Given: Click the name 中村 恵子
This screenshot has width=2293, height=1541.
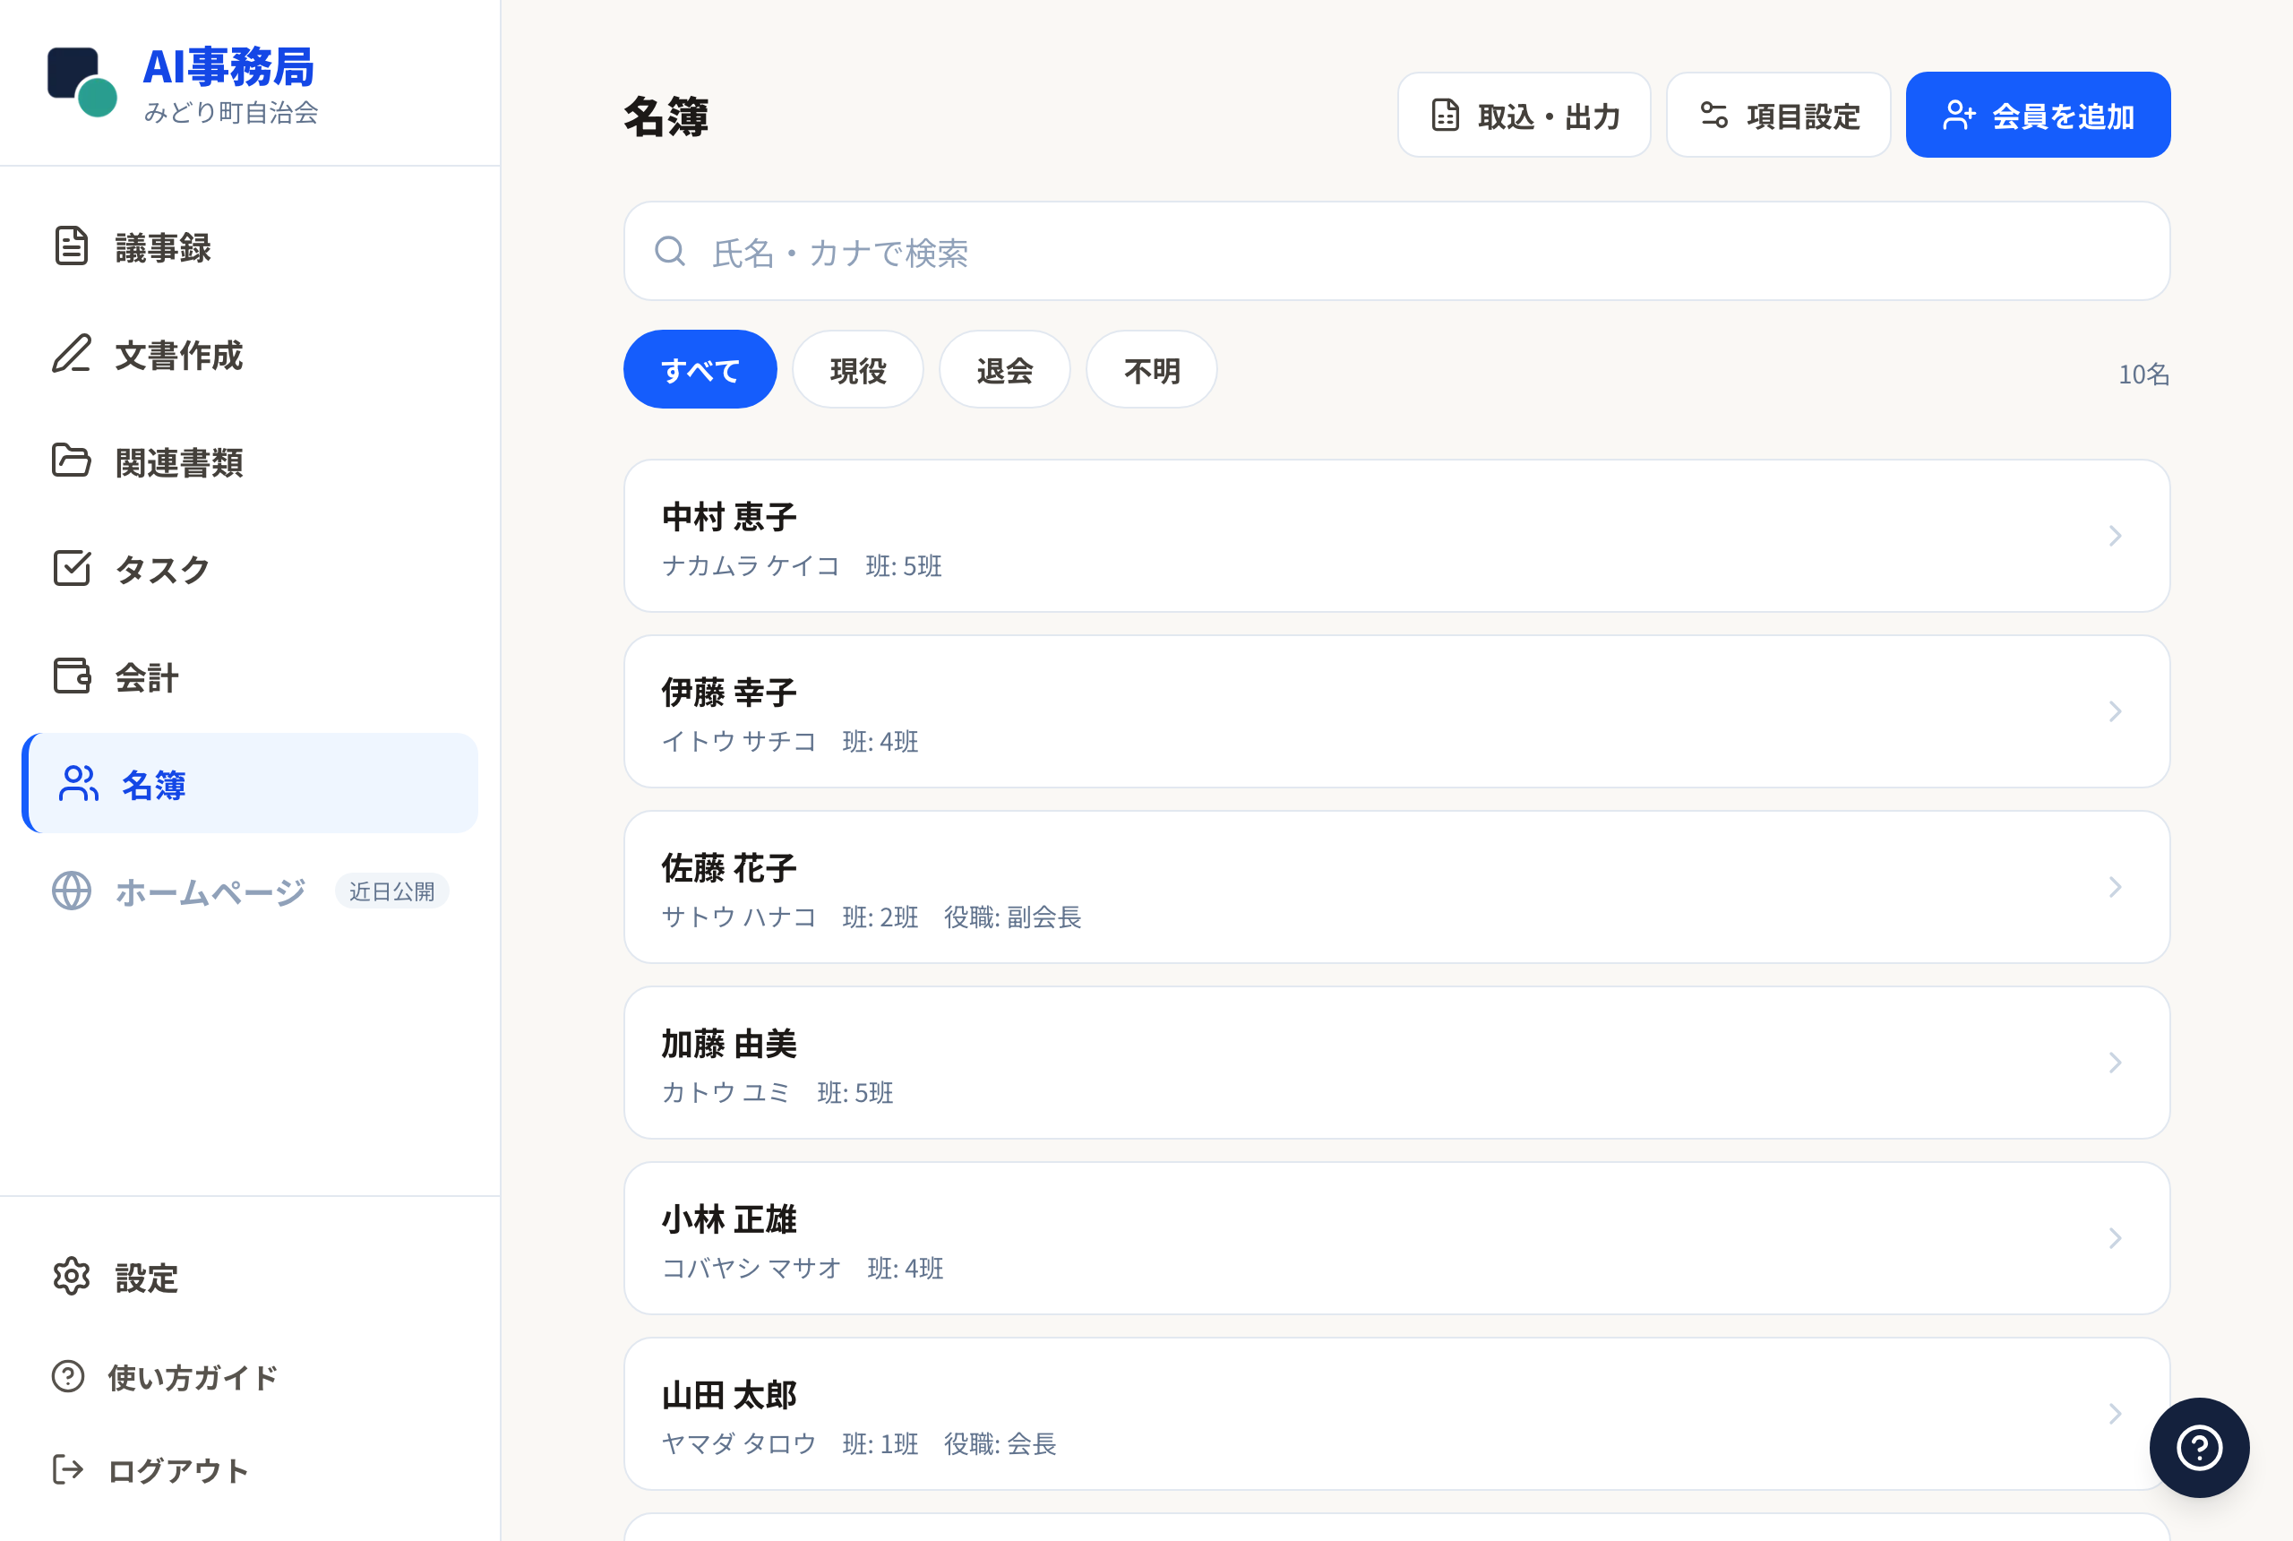Looking at the screenshot, I should [x=729, y=517].
